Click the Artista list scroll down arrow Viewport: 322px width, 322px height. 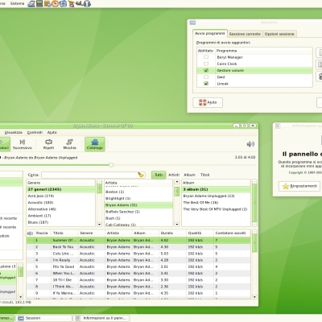click(x=177, y=225)
